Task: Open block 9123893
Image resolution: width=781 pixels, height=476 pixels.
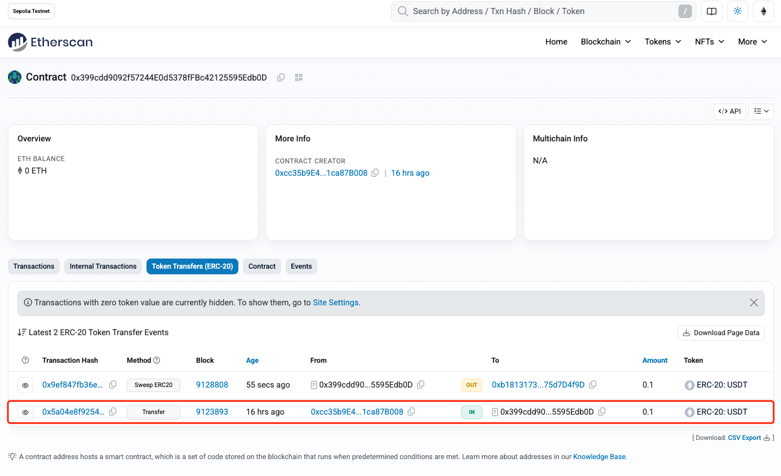Action: [x=212, y=412]
